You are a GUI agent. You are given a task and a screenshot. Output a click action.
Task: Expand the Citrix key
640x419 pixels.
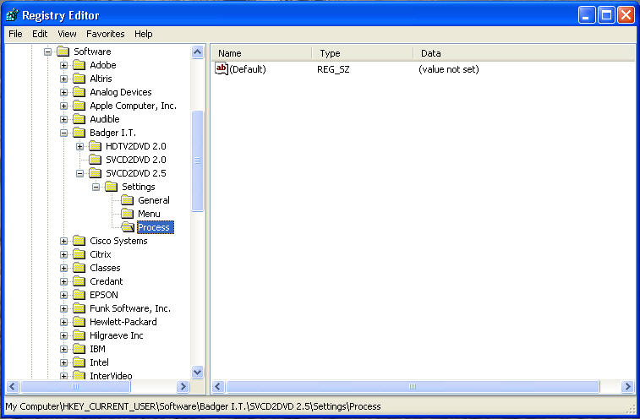(63, 254)
